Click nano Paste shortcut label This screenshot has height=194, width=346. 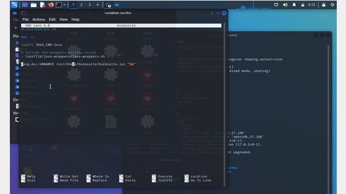[130, 181]
